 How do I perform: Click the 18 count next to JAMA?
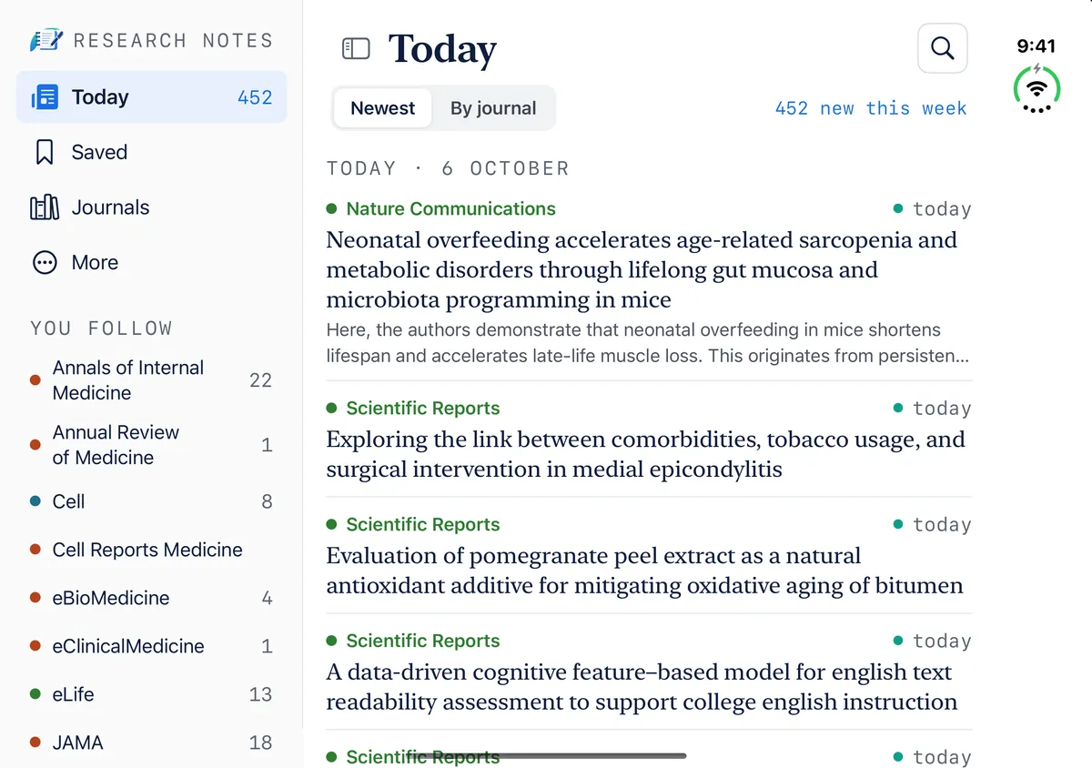260,743
